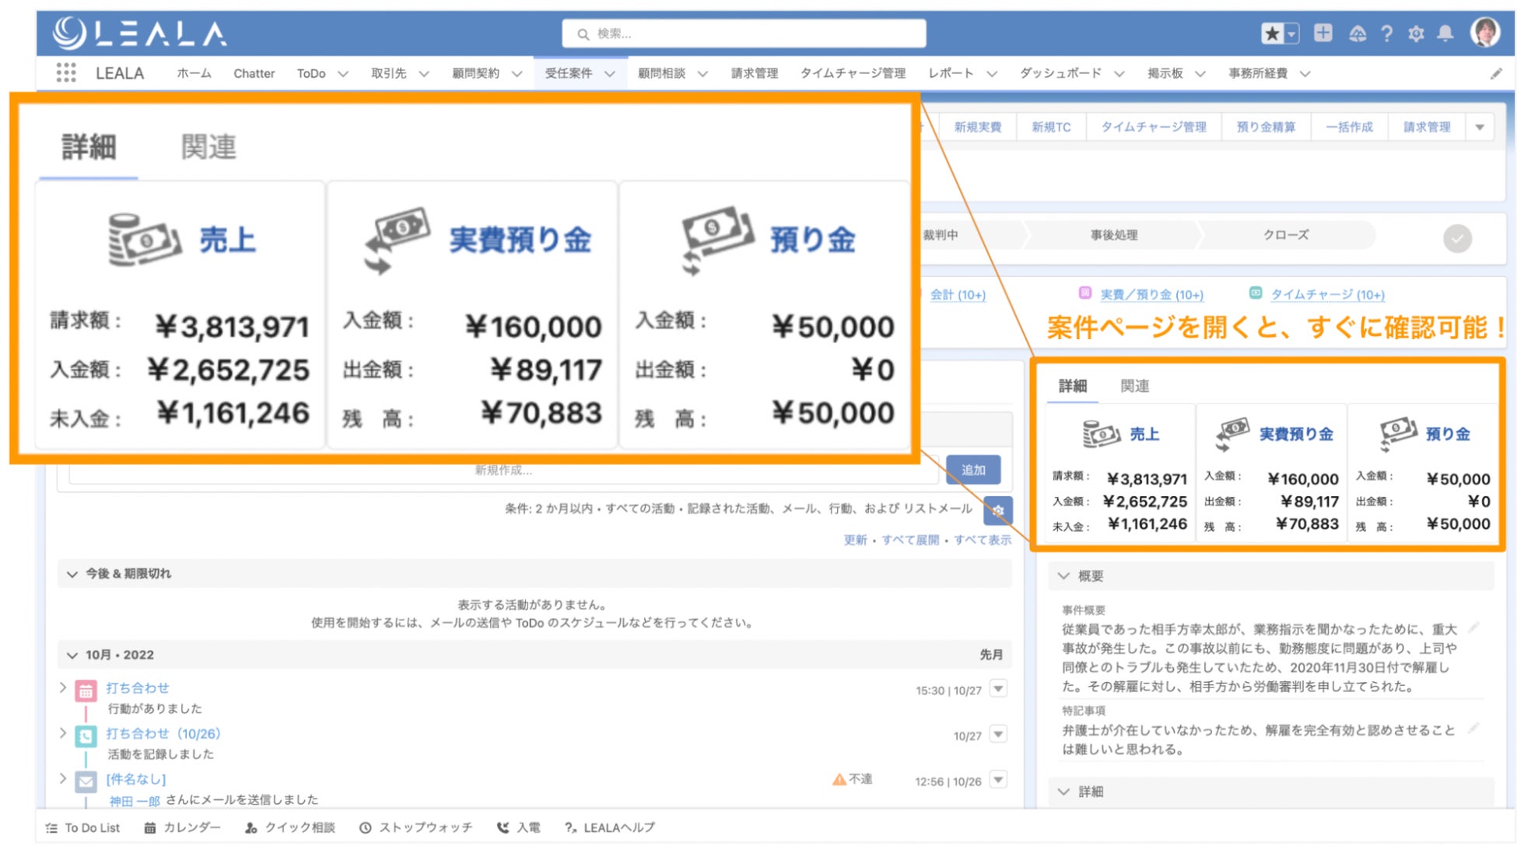Click the user avatar profile picture
The width and height of the screenshot is (1517, 846).
pyautogui.click(x=1484, y=33)
